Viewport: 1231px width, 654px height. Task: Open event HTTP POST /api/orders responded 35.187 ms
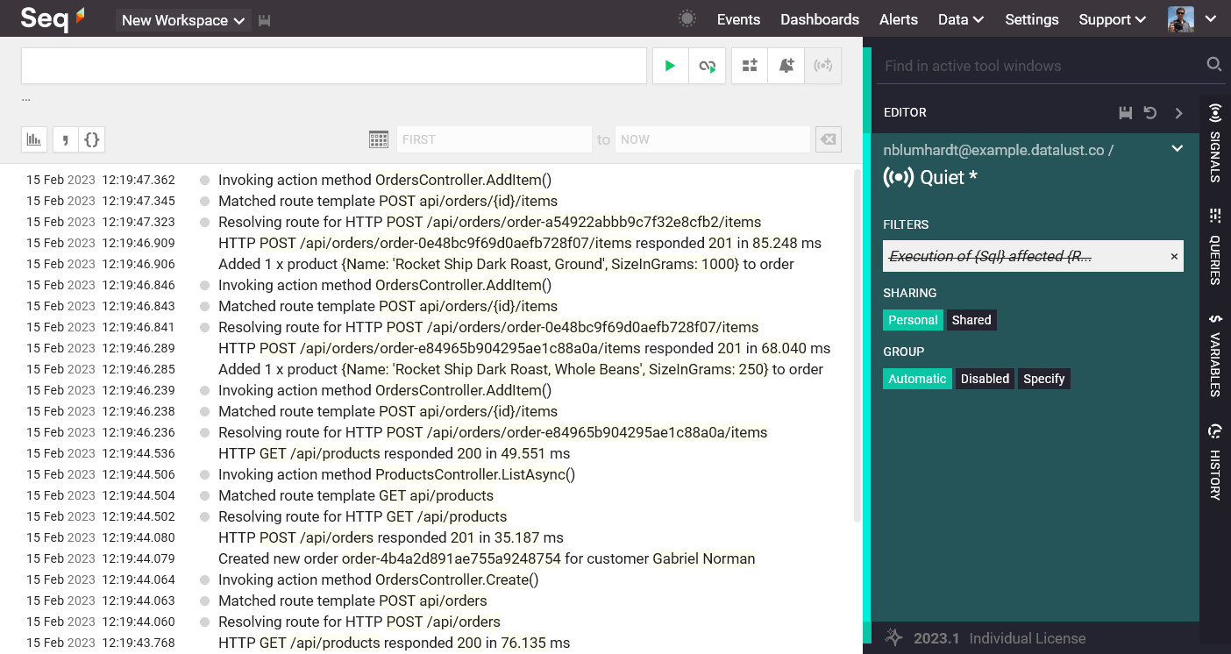[390, 537]
